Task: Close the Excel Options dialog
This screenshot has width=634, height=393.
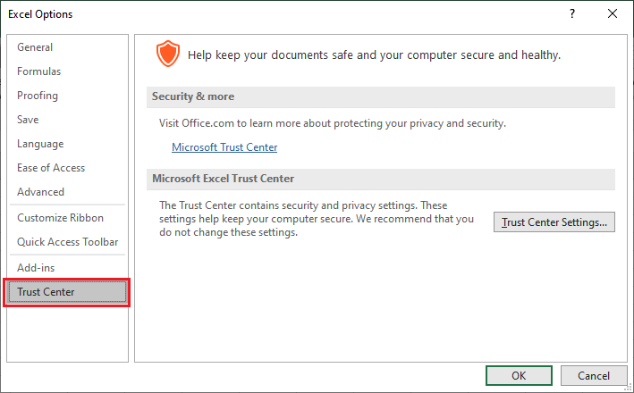Action: [613, 13]
